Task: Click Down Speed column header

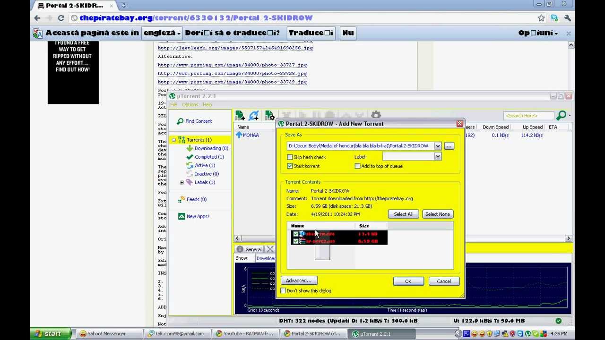Action: click(495, 127)
